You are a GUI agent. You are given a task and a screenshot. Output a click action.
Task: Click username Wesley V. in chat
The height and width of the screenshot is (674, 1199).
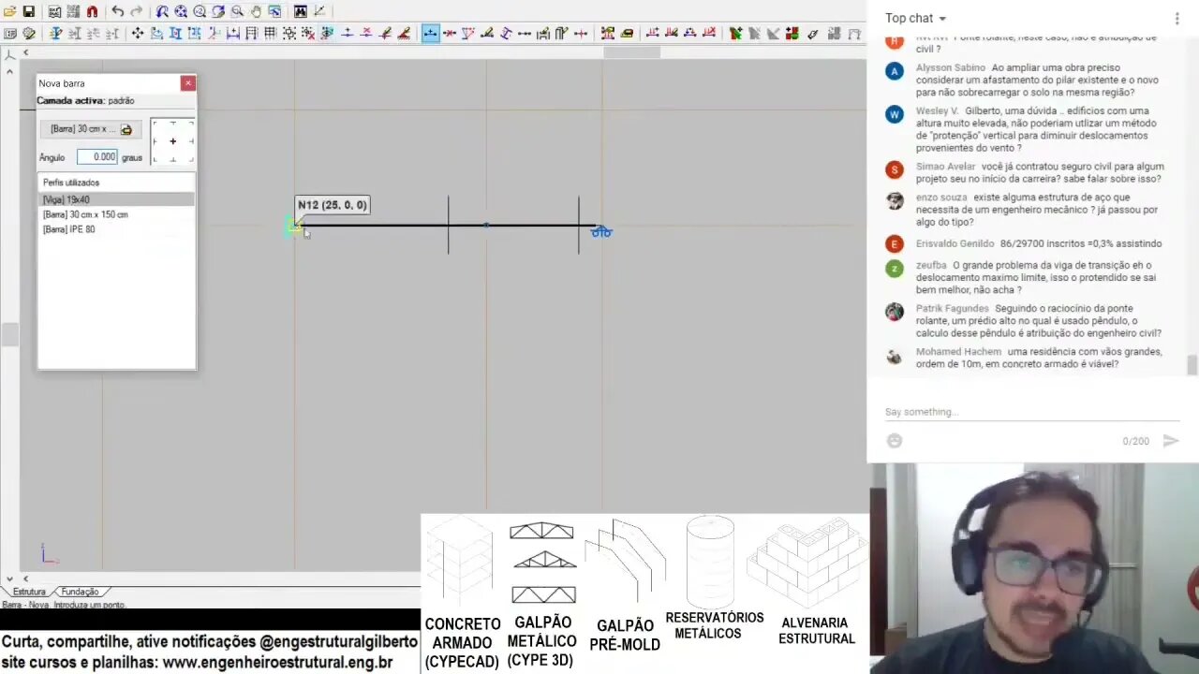pyautogui.click(x=937, y=111)
